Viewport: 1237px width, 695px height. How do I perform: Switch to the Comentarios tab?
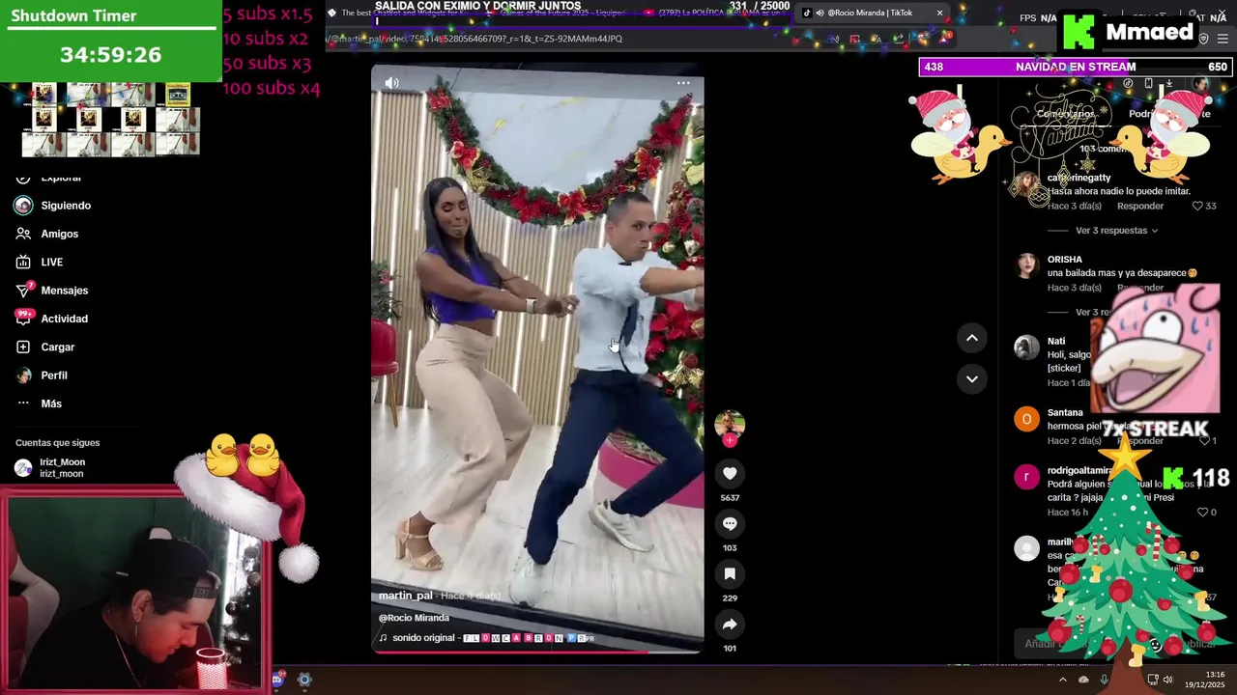pos(1065,114)
